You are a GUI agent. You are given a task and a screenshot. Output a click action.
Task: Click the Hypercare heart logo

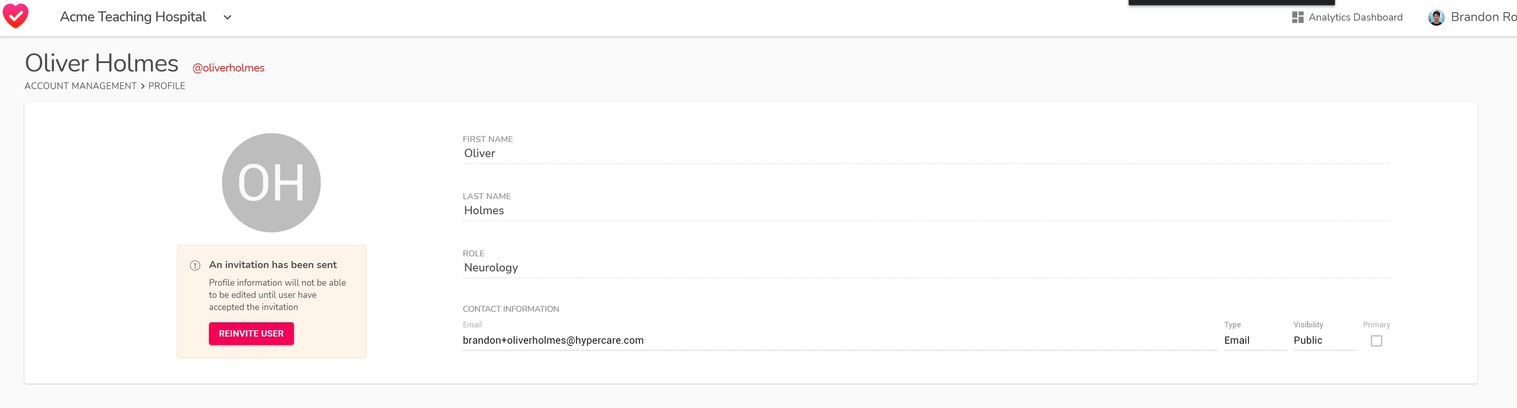[x=15, y=16]
